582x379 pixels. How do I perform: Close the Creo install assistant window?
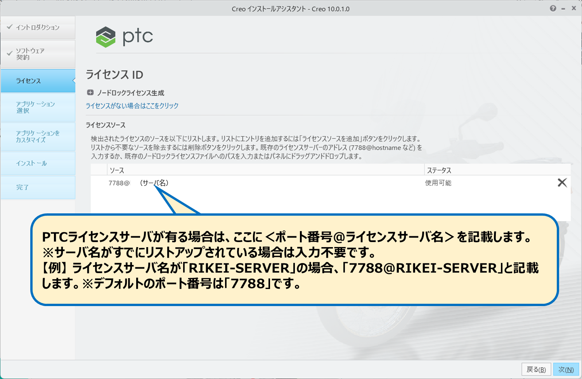coord(573,9)
